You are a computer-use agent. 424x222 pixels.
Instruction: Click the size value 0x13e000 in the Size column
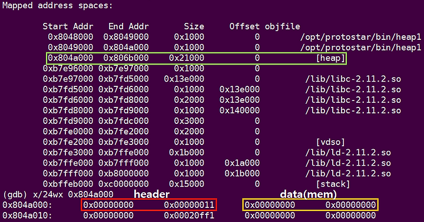click(x=184, y=79)
